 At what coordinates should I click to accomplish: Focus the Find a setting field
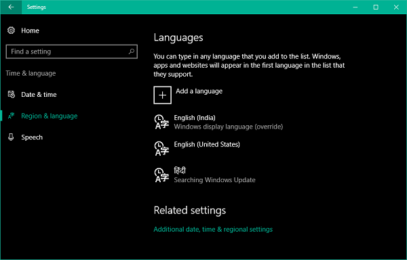[x=72, y=51]
